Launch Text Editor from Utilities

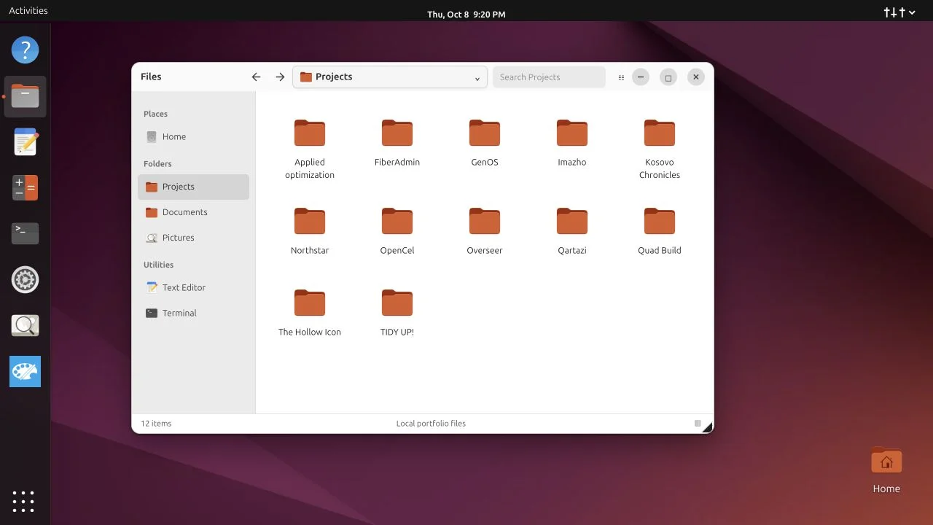pyautogui.click(x=193, y=287)
